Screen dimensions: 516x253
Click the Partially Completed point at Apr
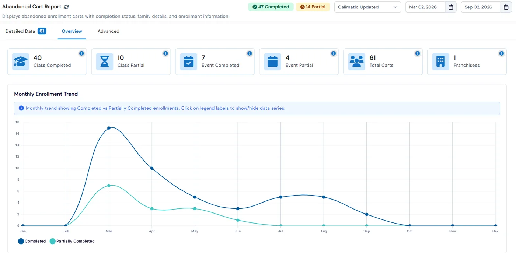(x=152, y=208)
